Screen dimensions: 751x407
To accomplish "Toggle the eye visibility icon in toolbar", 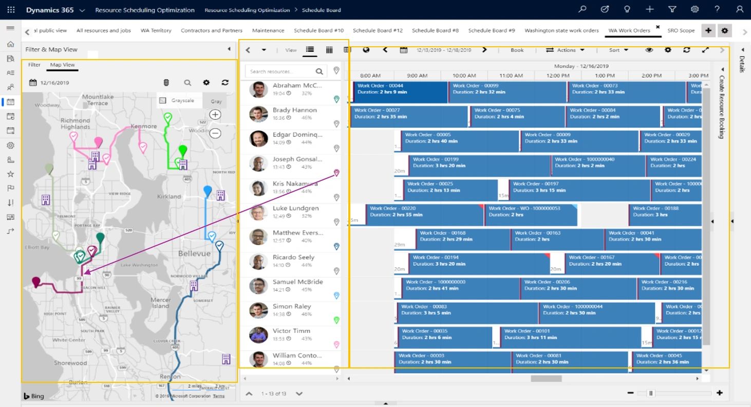I will pyautogui.click(x=649, y=50).
